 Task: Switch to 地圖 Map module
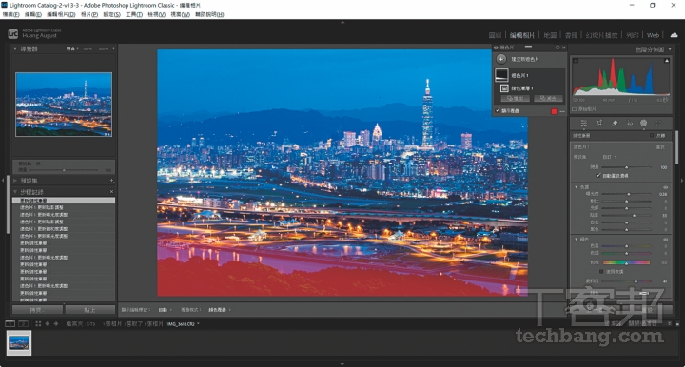coord(550,35)
